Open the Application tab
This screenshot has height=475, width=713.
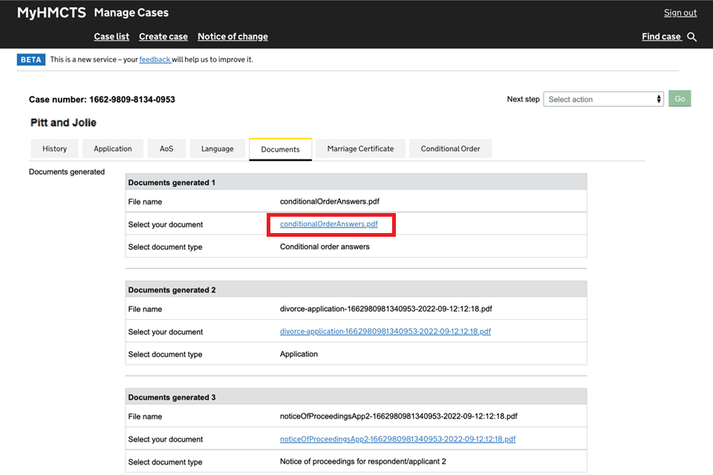click(x=113, y=148)
